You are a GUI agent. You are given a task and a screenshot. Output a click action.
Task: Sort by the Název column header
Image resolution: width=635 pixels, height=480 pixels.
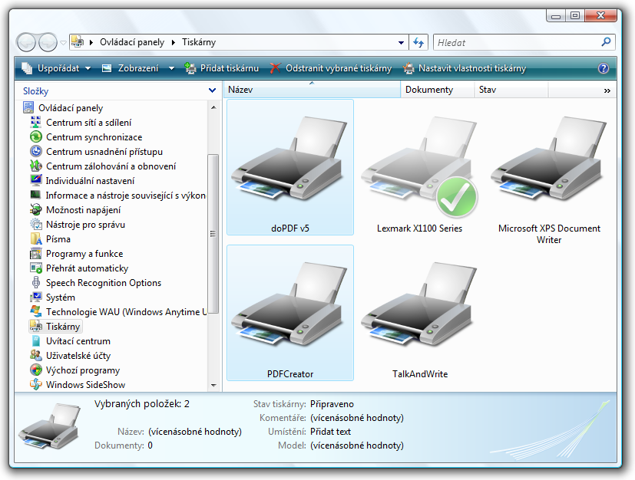312,90
